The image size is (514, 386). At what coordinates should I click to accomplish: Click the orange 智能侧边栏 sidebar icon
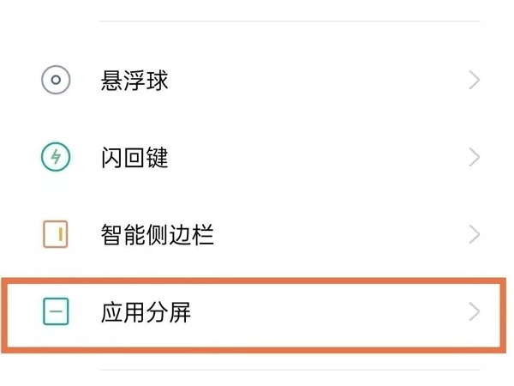[x=57, y=234]
